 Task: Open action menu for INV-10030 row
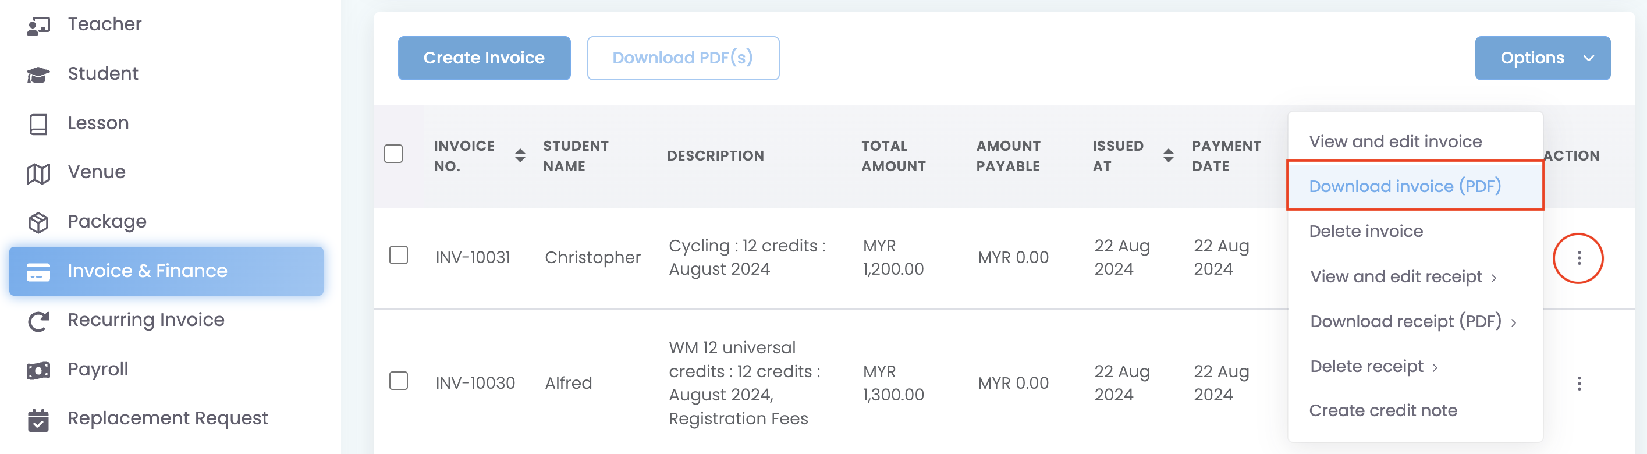(1578, 383)
